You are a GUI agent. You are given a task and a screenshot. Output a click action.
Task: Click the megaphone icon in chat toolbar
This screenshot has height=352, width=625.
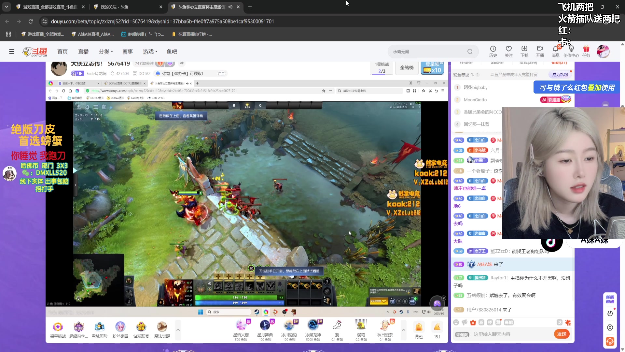465,322
